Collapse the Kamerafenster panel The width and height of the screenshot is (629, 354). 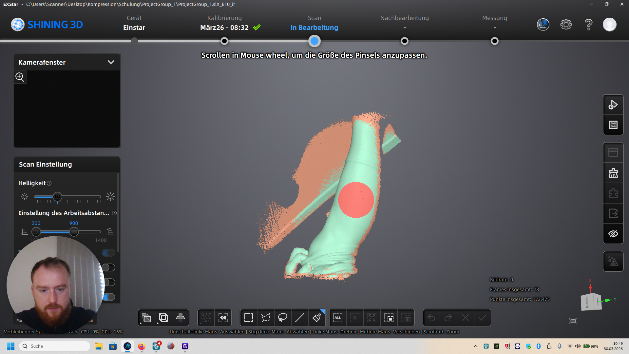(x=111, y=62)
